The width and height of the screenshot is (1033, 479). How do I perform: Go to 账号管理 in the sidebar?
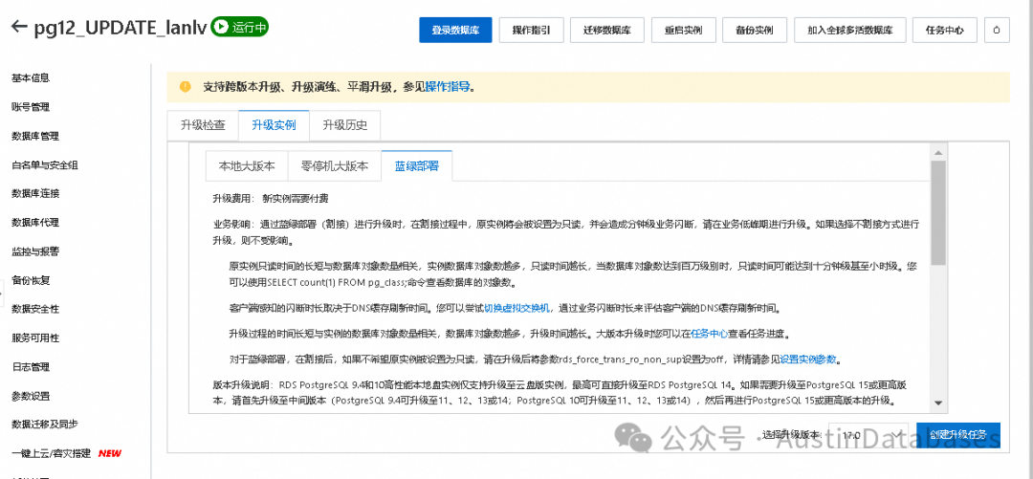[x=31, y=107]
